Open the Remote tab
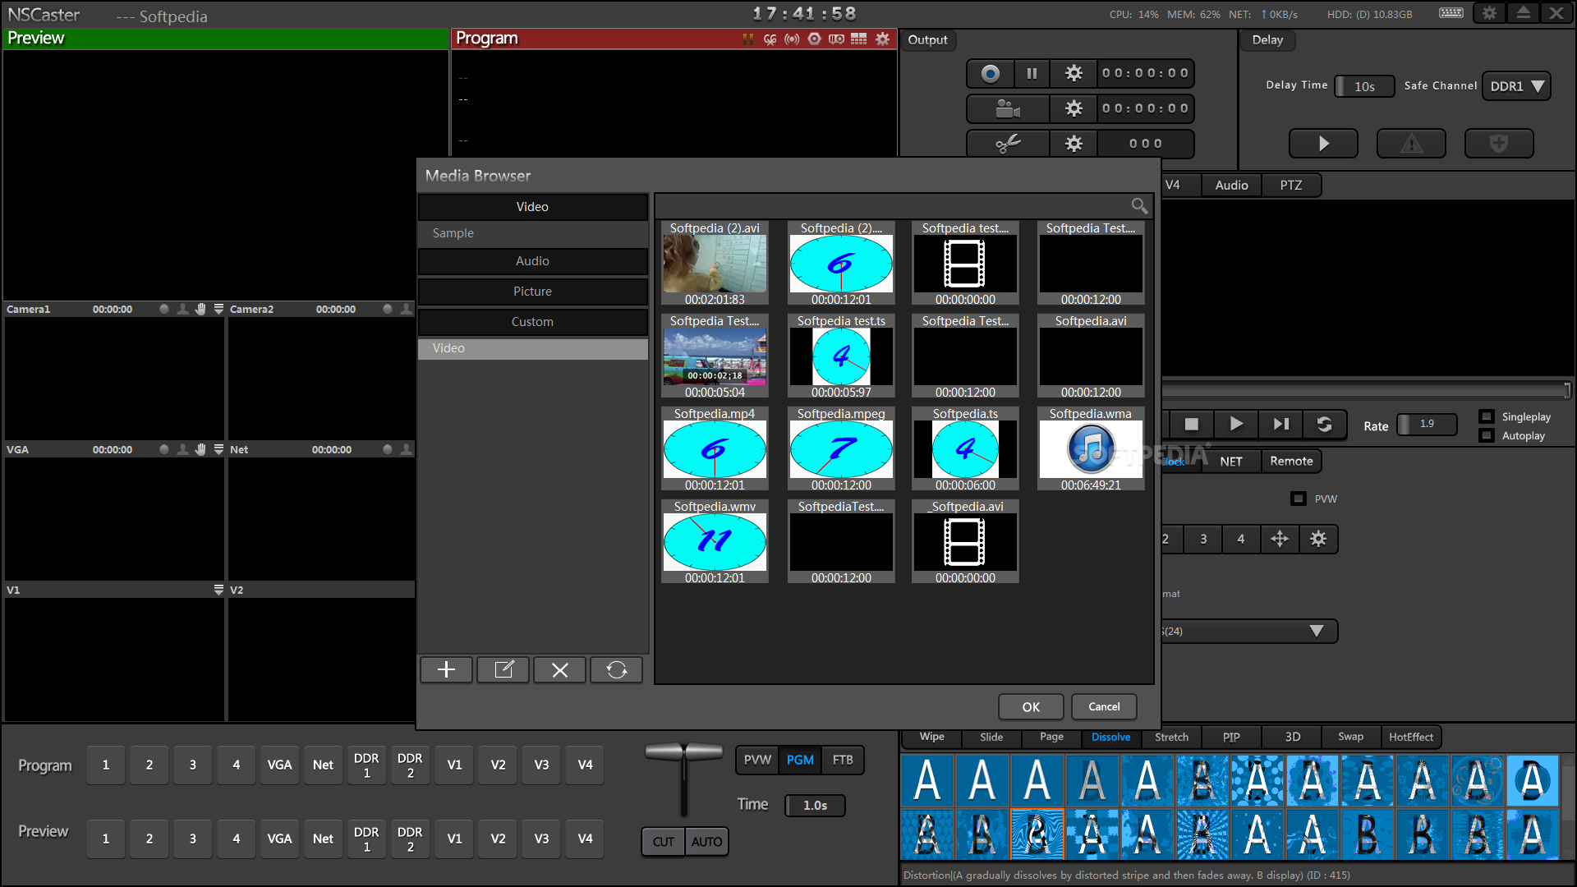 pos(1291,461)
